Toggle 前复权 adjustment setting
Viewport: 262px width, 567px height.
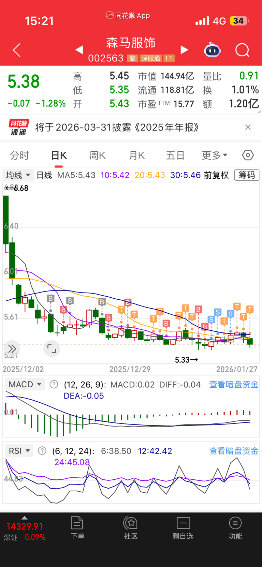click(216, 175)
